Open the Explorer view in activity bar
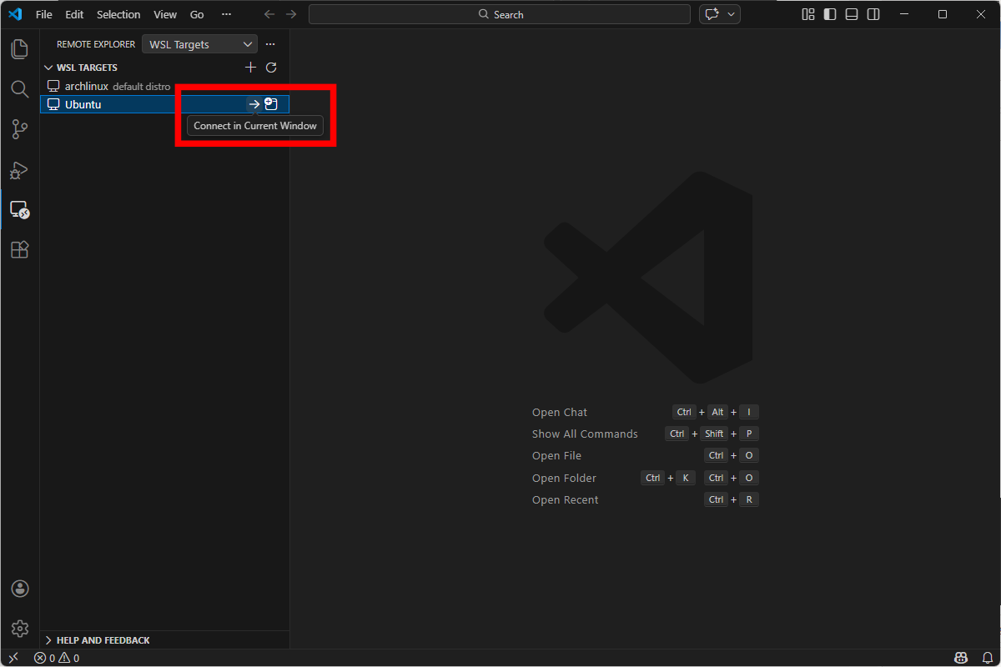The height and width of the screenshot is (667, 1001). coord(19,48)
